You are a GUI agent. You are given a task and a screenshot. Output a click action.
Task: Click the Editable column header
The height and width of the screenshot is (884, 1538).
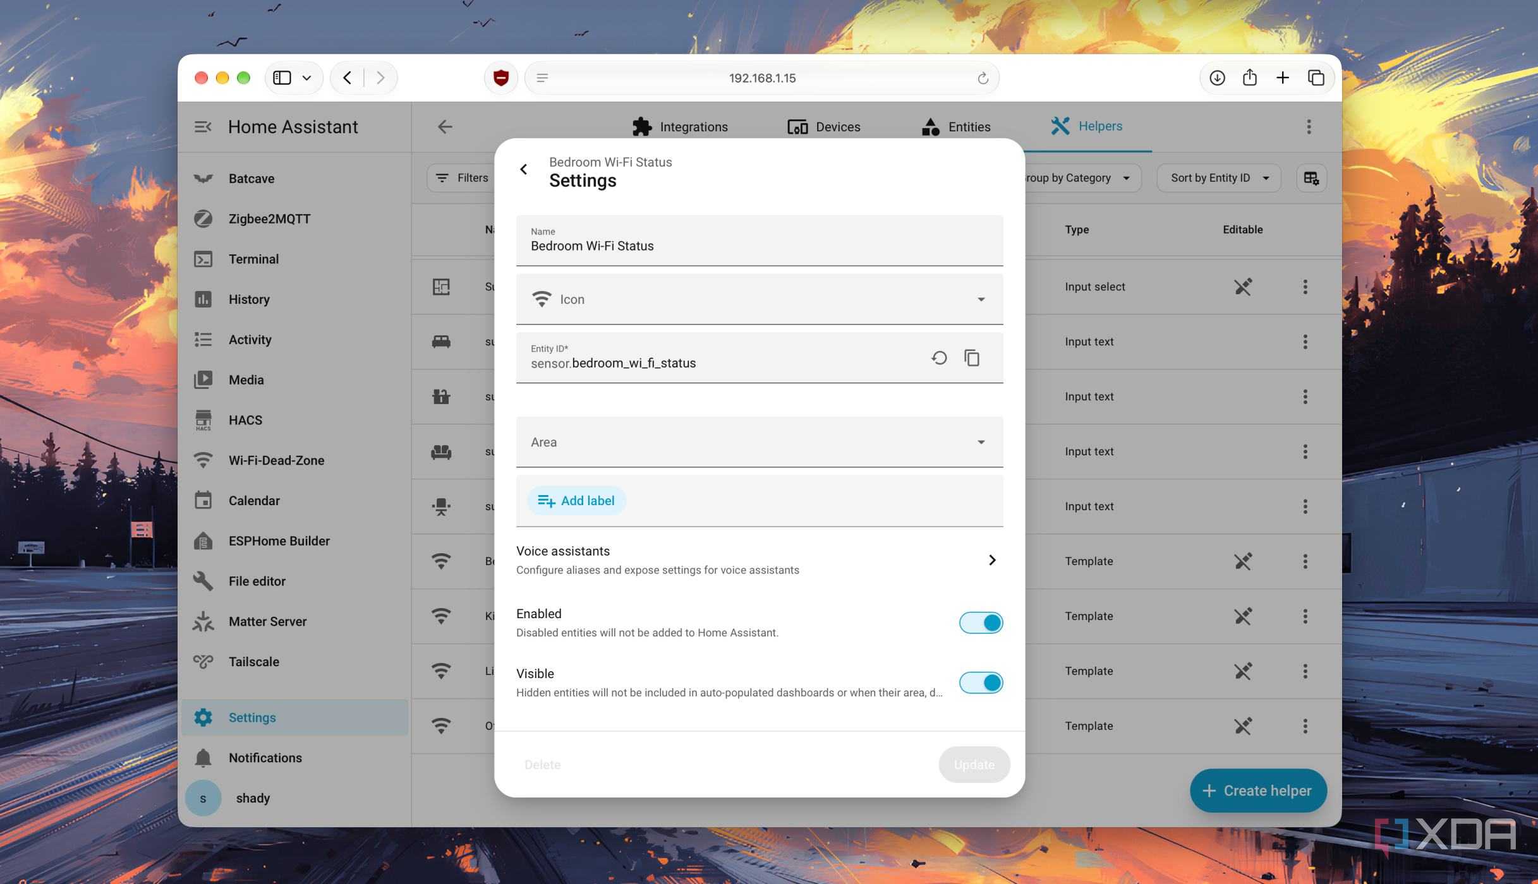pos(1242,230)
